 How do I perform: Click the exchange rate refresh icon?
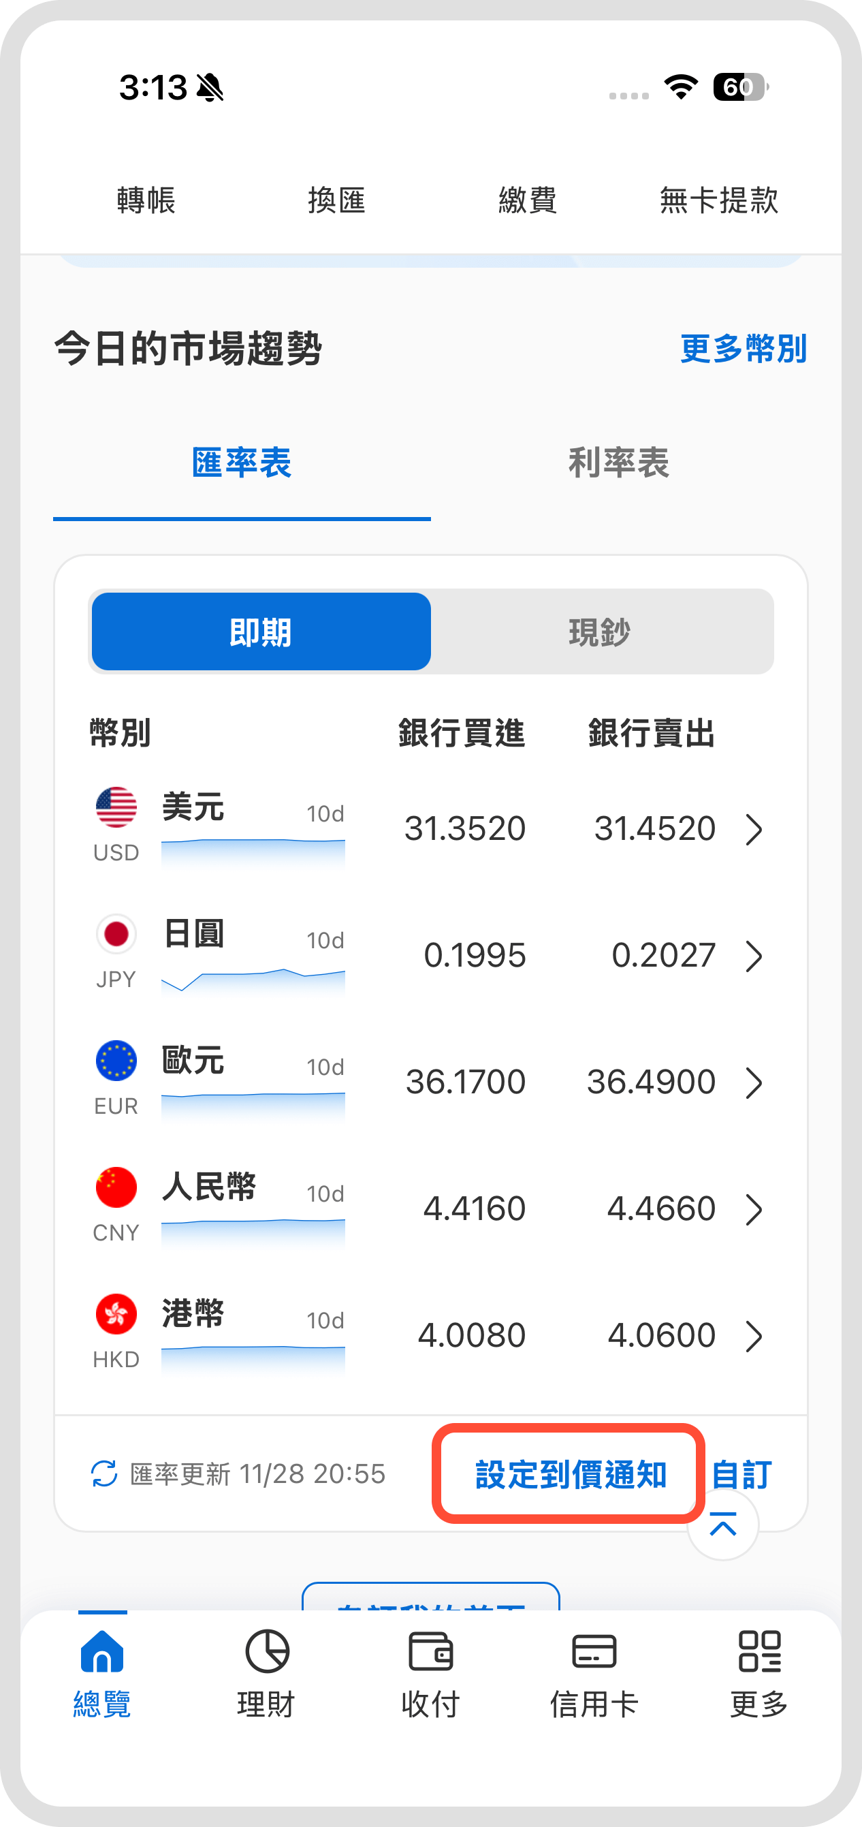(x=104, y=1474)
